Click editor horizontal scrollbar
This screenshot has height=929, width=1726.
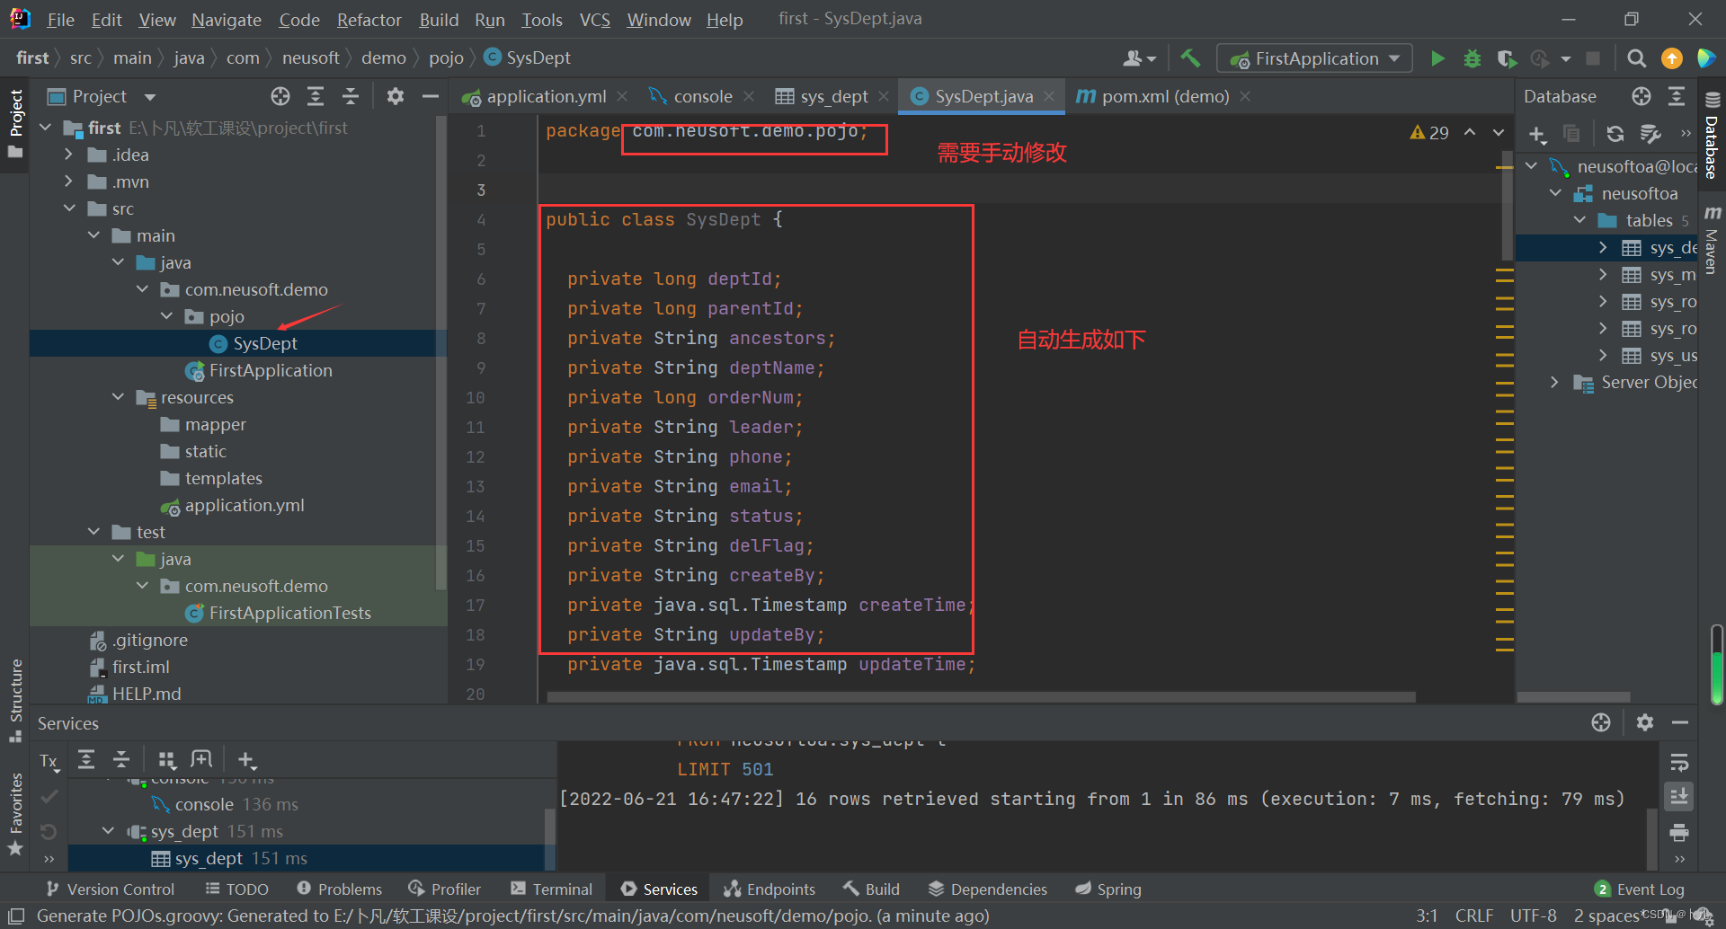point(981,696)
